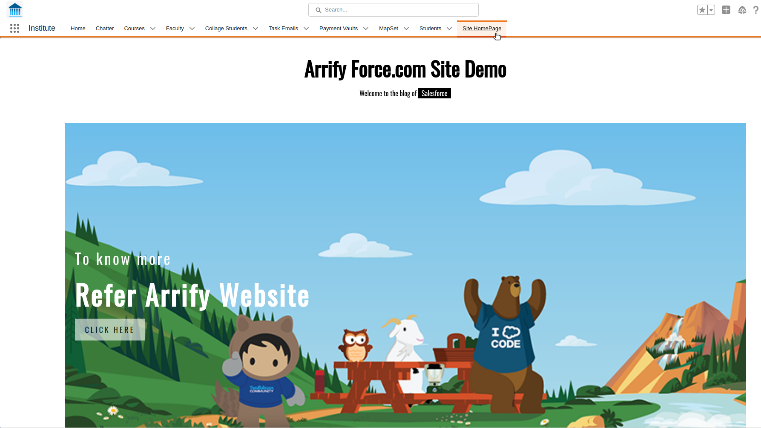Screen dimensions: 761x428
Task: Go to the Home tab
Action: tap(78, 28)
